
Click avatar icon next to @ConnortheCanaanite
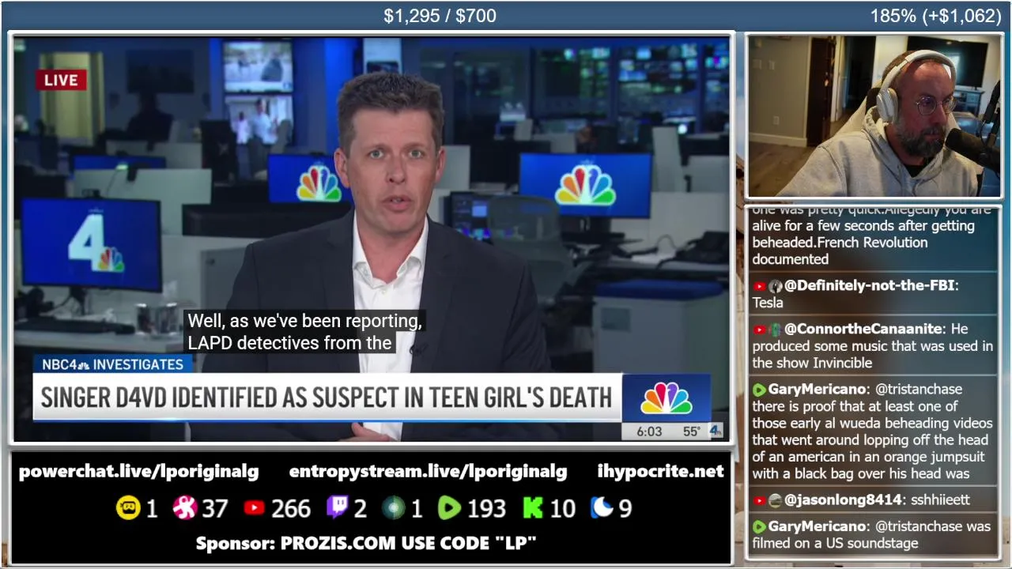click(x=775, y=330)
